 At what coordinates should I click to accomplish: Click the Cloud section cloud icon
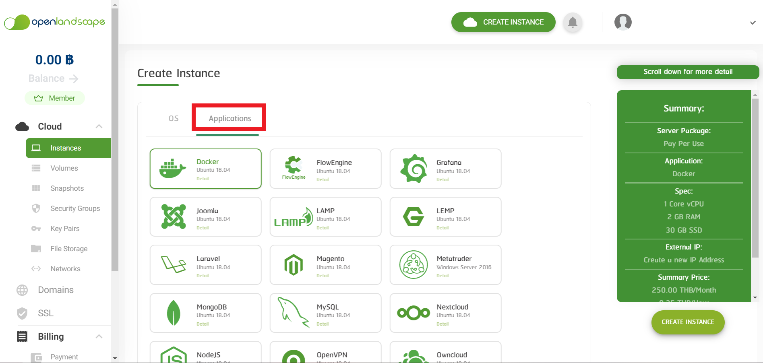point(22,127)
